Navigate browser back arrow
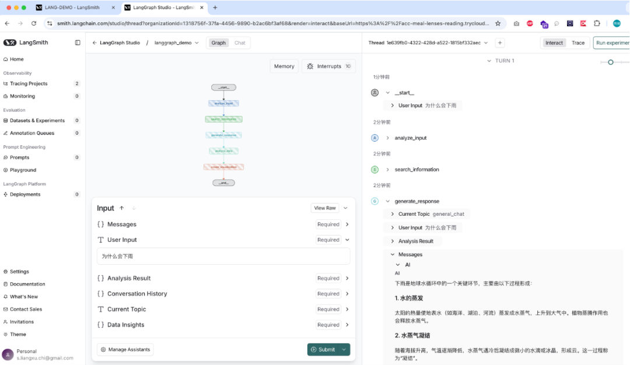Image resolution: width=630 pixels, height=365 pixels. tap(7, 23)
